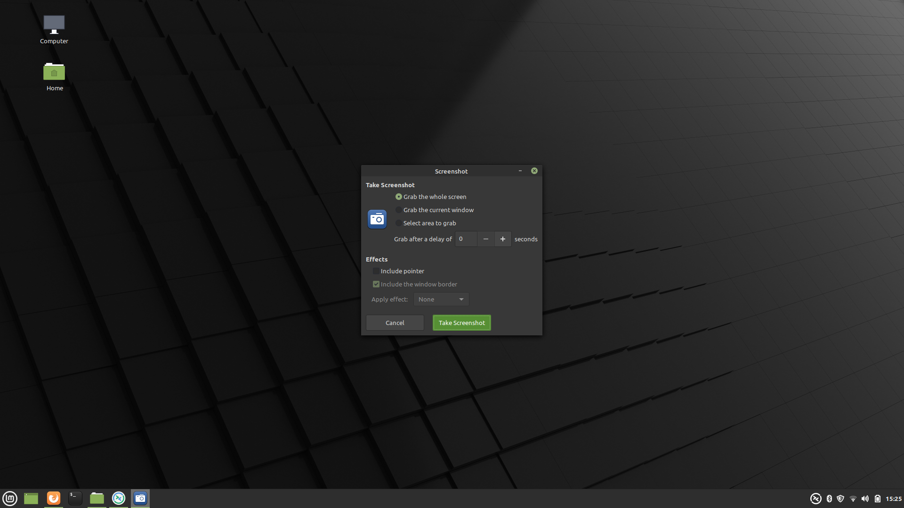Screen dimensions: 904x508
Task: Click the Take Screenshot button
Action: point(461,323)
